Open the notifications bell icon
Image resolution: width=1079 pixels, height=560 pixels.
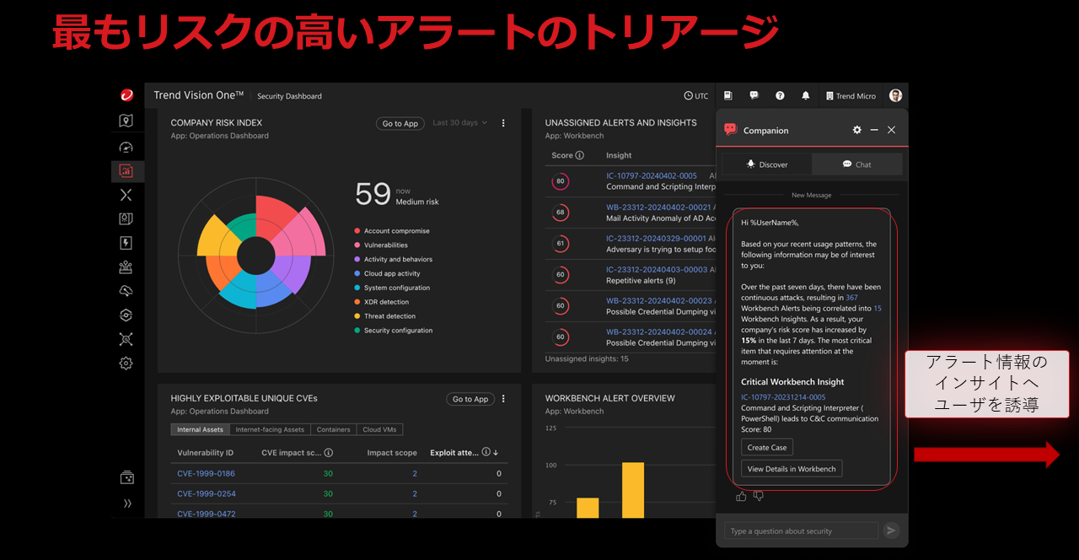[805, 96]
